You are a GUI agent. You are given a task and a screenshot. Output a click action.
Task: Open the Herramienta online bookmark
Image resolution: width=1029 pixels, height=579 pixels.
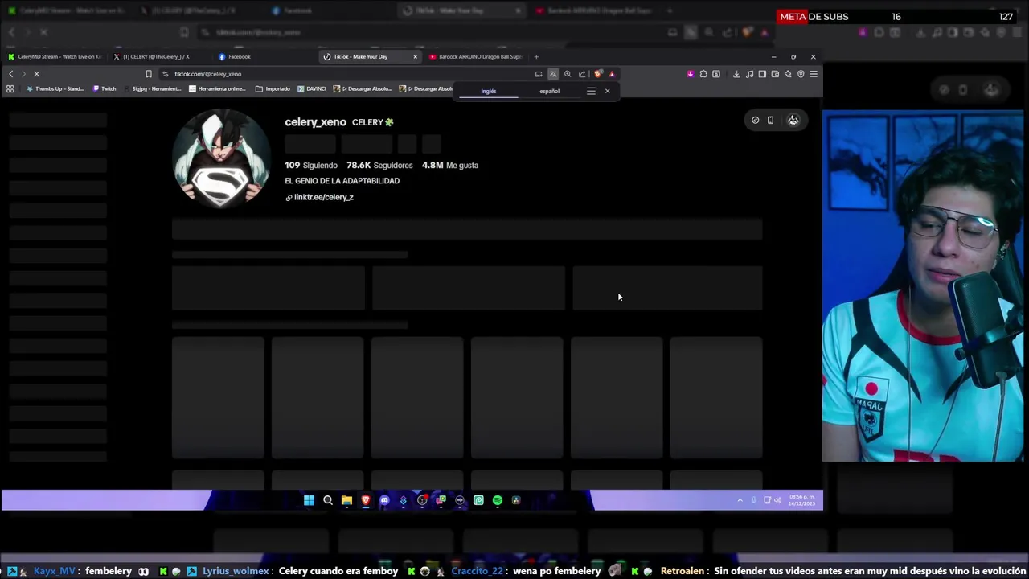tap(217, 88)
